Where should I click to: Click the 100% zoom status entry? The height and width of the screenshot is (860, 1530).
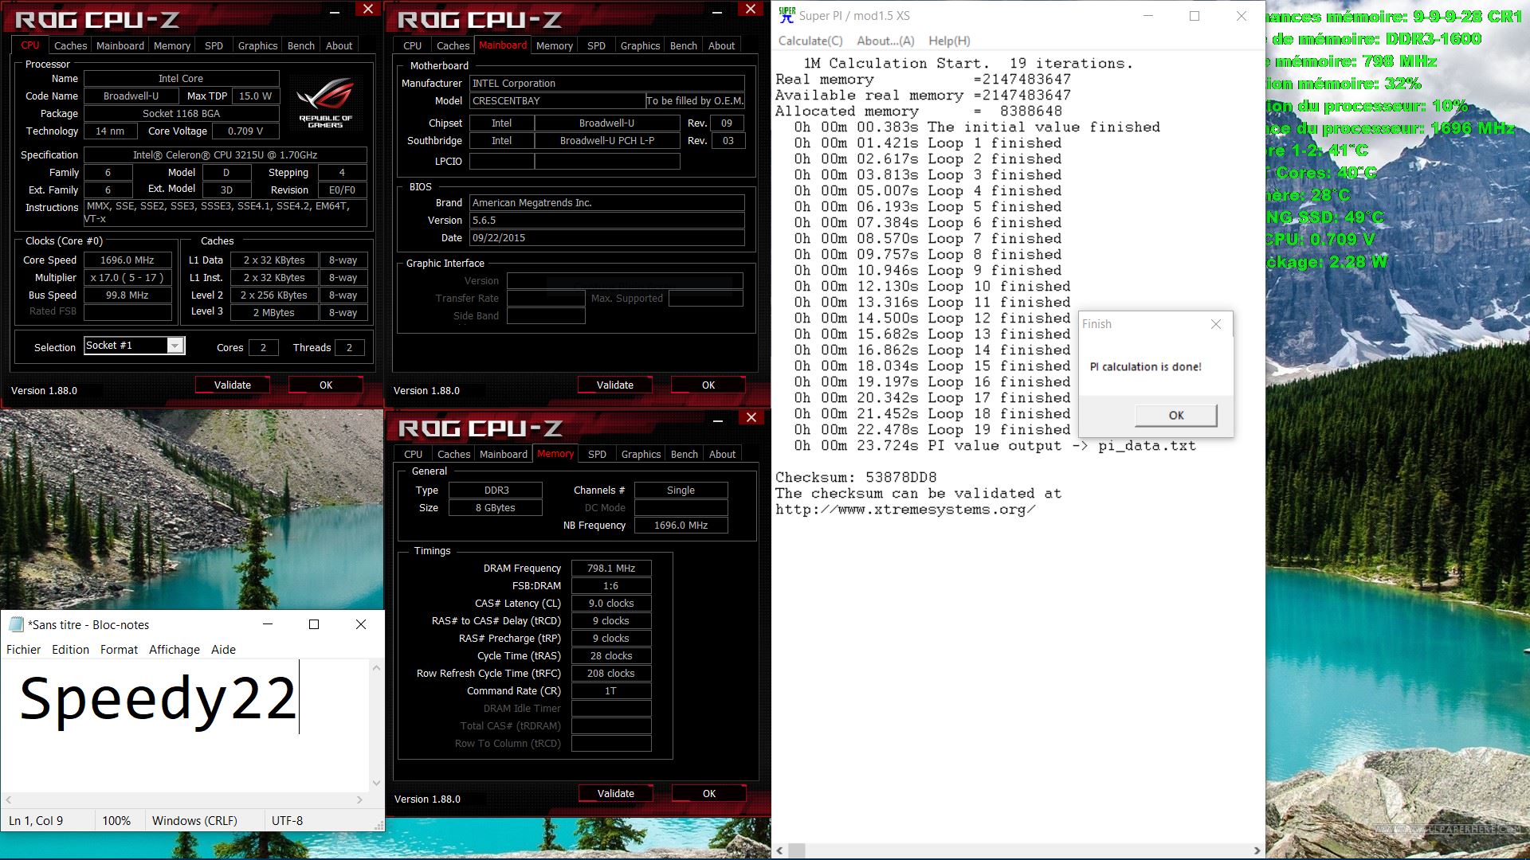(116, 820)
